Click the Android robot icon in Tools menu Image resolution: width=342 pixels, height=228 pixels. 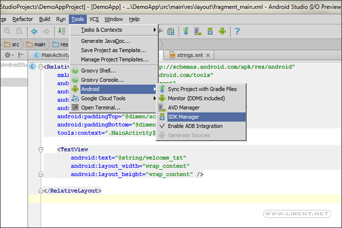[75, 89]
